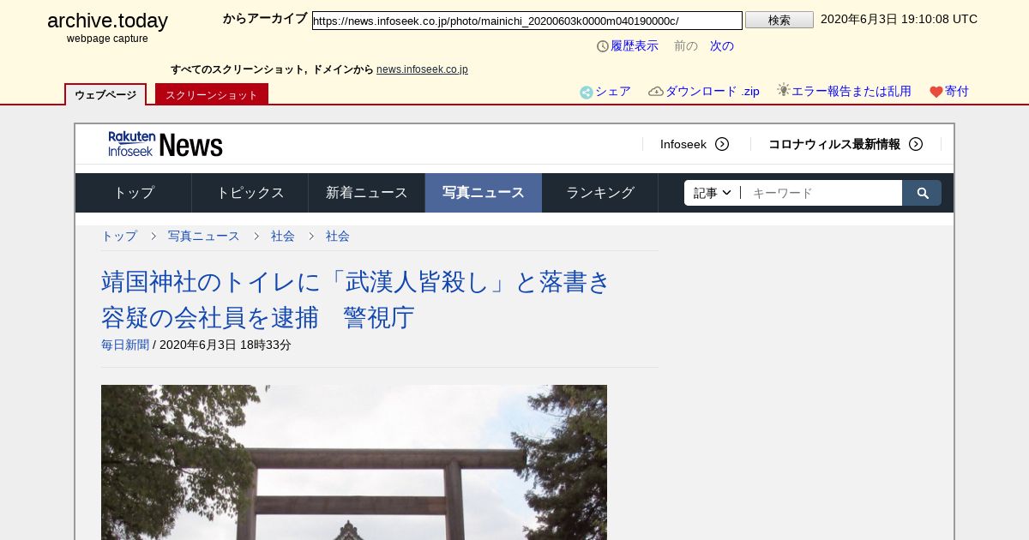Switch to the ウェブページ tab
The width and height of the screenshot is (1029, 540).
tap(105, 94)
